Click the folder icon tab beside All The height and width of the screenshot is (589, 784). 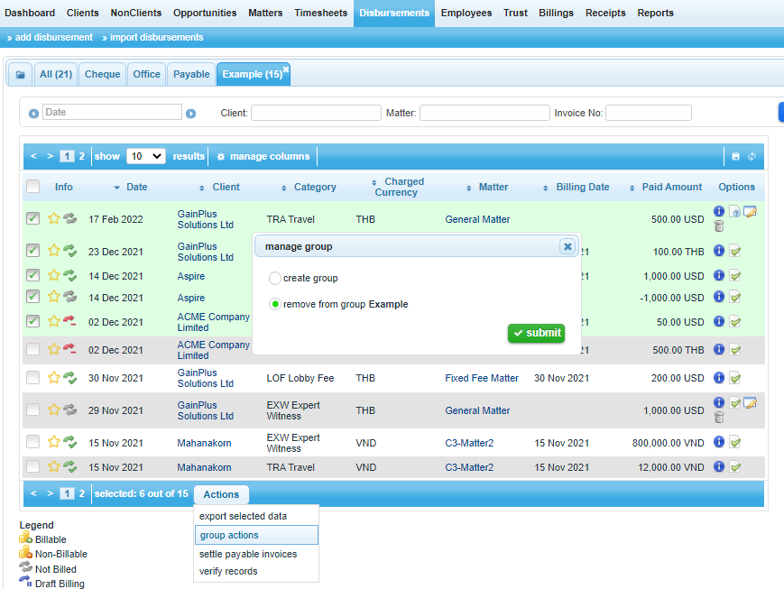[20, 75]
